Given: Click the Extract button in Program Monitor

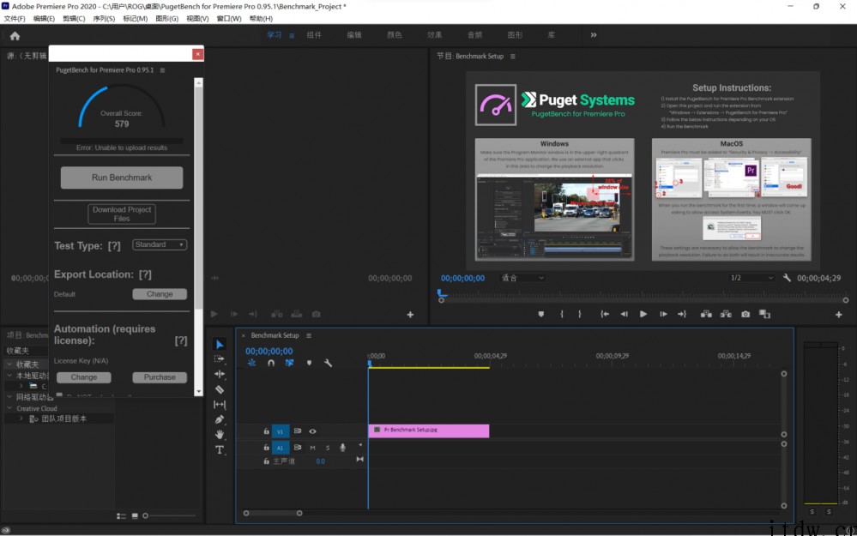Looking at the screenshot, I should [x=726, y=314].
